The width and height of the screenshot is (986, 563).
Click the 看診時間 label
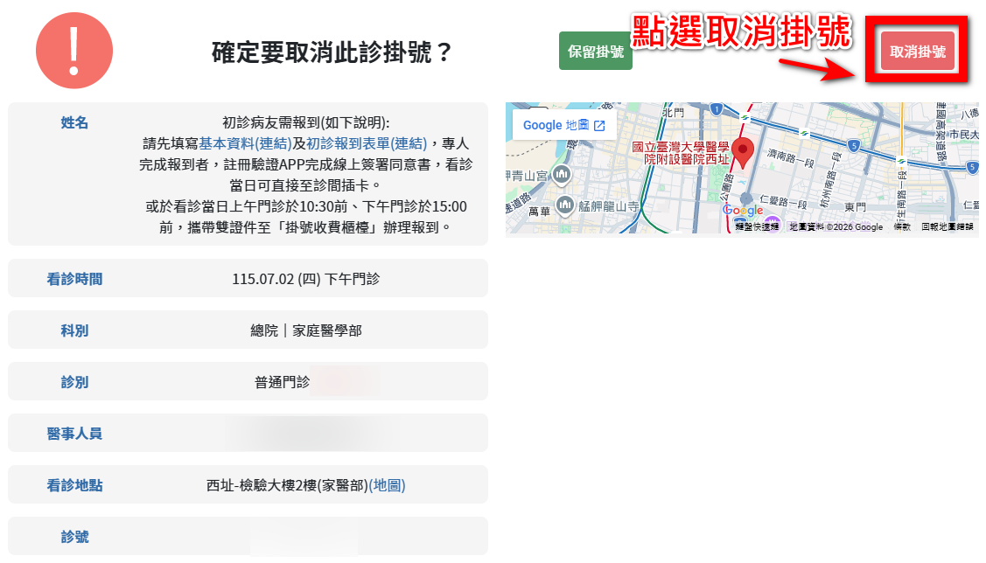pyautogui.click(x=74, y=279)
